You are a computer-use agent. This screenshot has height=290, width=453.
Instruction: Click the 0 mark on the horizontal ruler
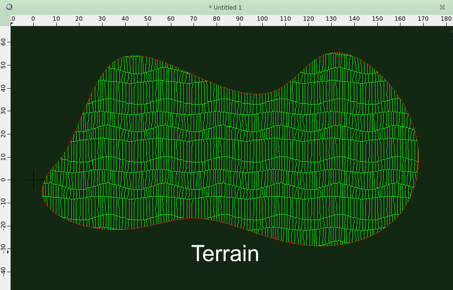tap(33, 19)
